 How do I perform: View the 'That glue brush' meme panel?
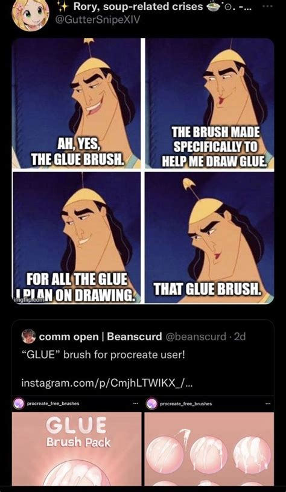point(209,237)
